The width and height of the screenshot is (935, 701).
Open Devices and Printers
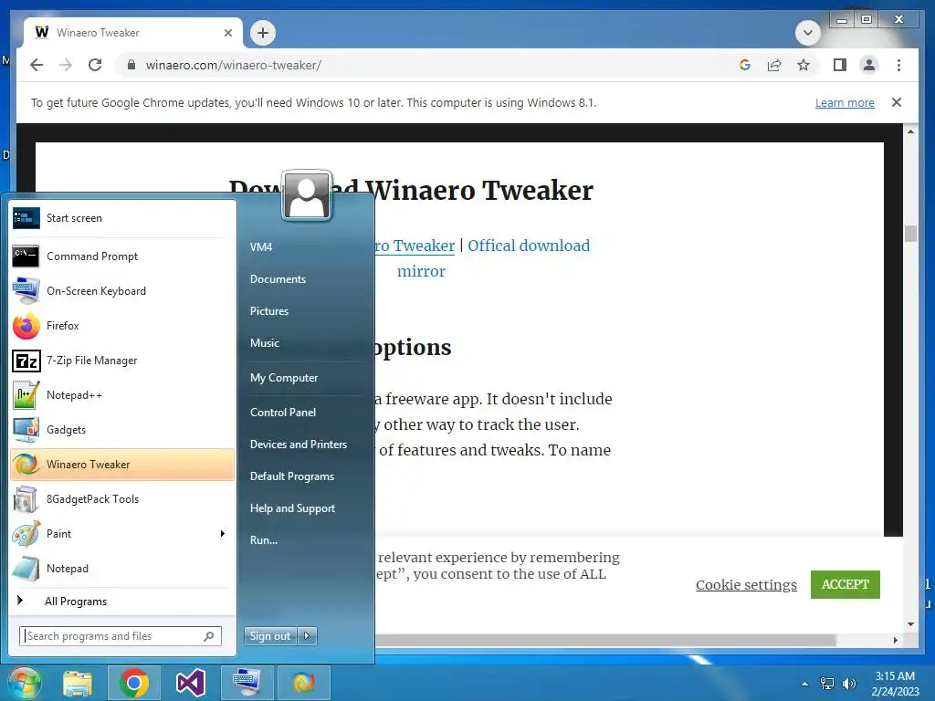(299, 445)
